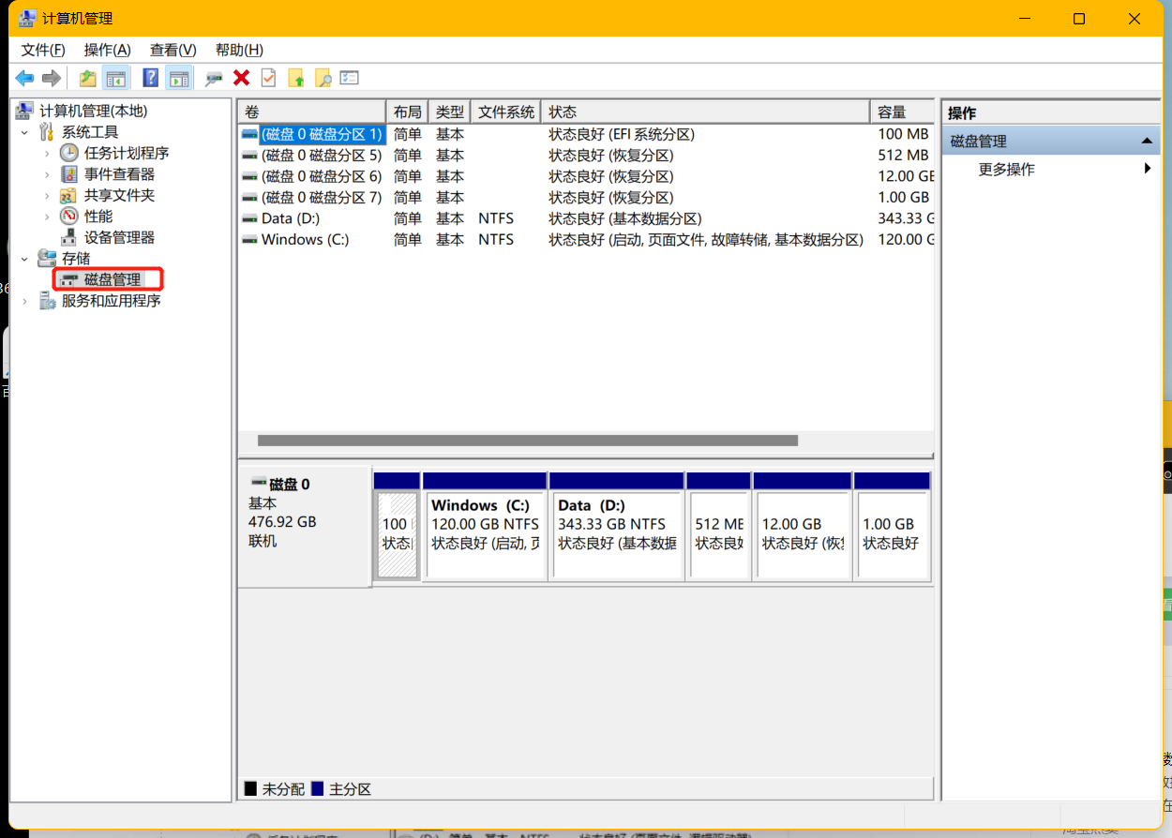Expand the 服务和应用程序 tree node

coord(24,301)
